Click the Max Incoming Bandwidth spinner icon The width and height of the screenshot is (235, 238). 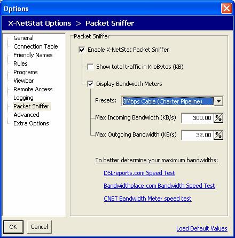pos(218,118)
